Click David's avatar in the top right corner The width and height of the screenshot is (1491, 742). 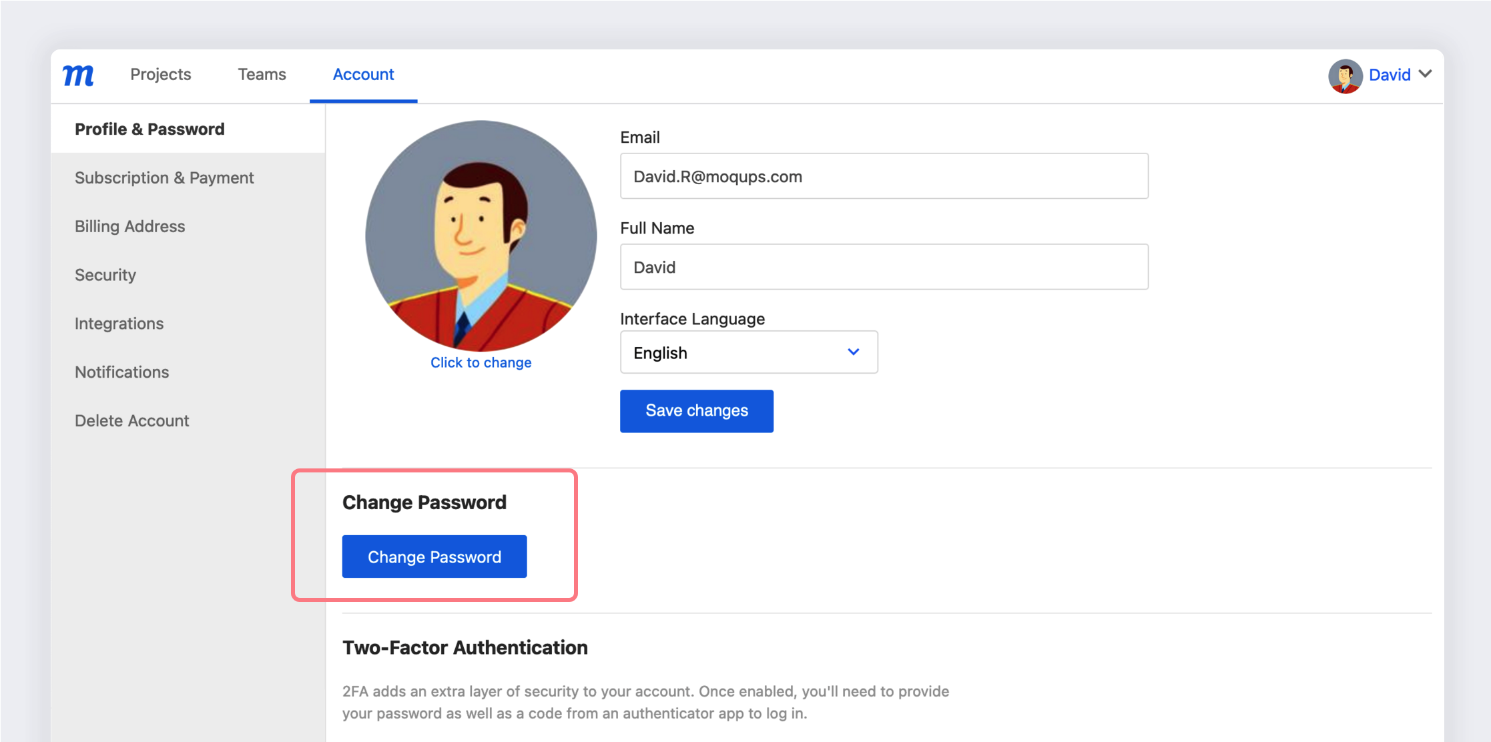[1345, 75]
